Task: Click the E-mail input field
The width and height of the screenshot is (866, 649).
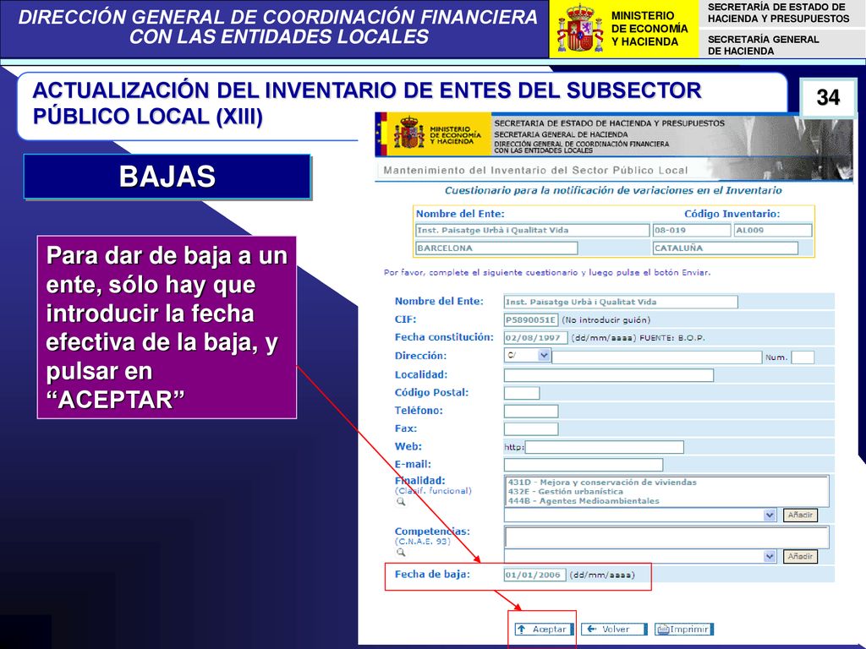Action: click(x=584, y=465)
